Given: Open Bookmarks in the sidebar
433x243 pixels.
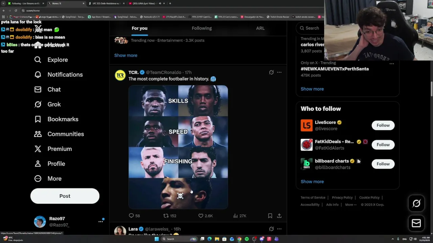Looking at the screenshot, I should click(x=56, y=119).
